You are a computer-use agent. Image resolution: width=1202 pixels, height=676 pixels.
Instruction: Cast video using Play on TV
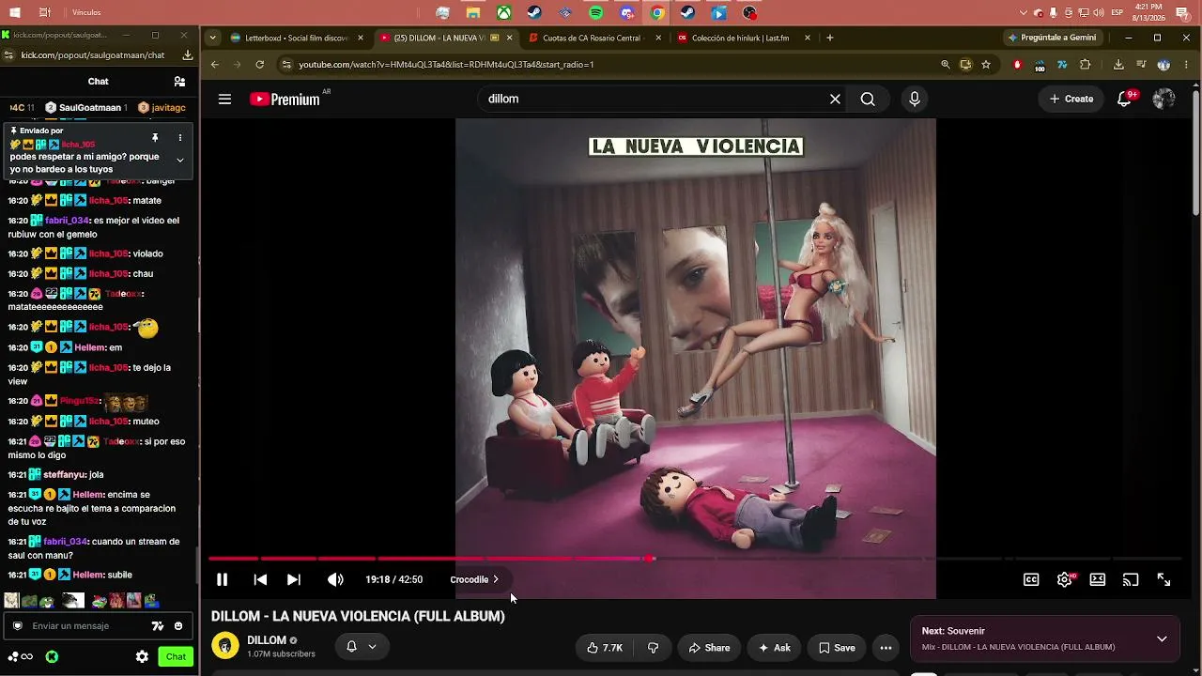point(1131,580)
